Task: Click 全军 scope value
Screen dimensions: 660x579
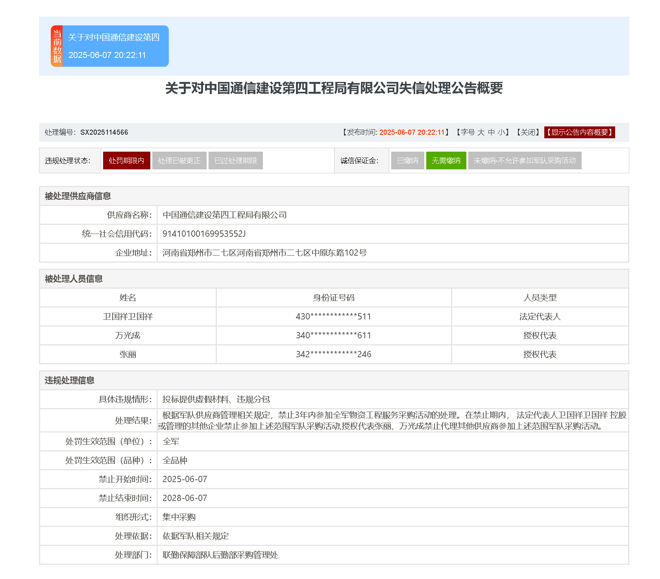Action: pos(171,442)
